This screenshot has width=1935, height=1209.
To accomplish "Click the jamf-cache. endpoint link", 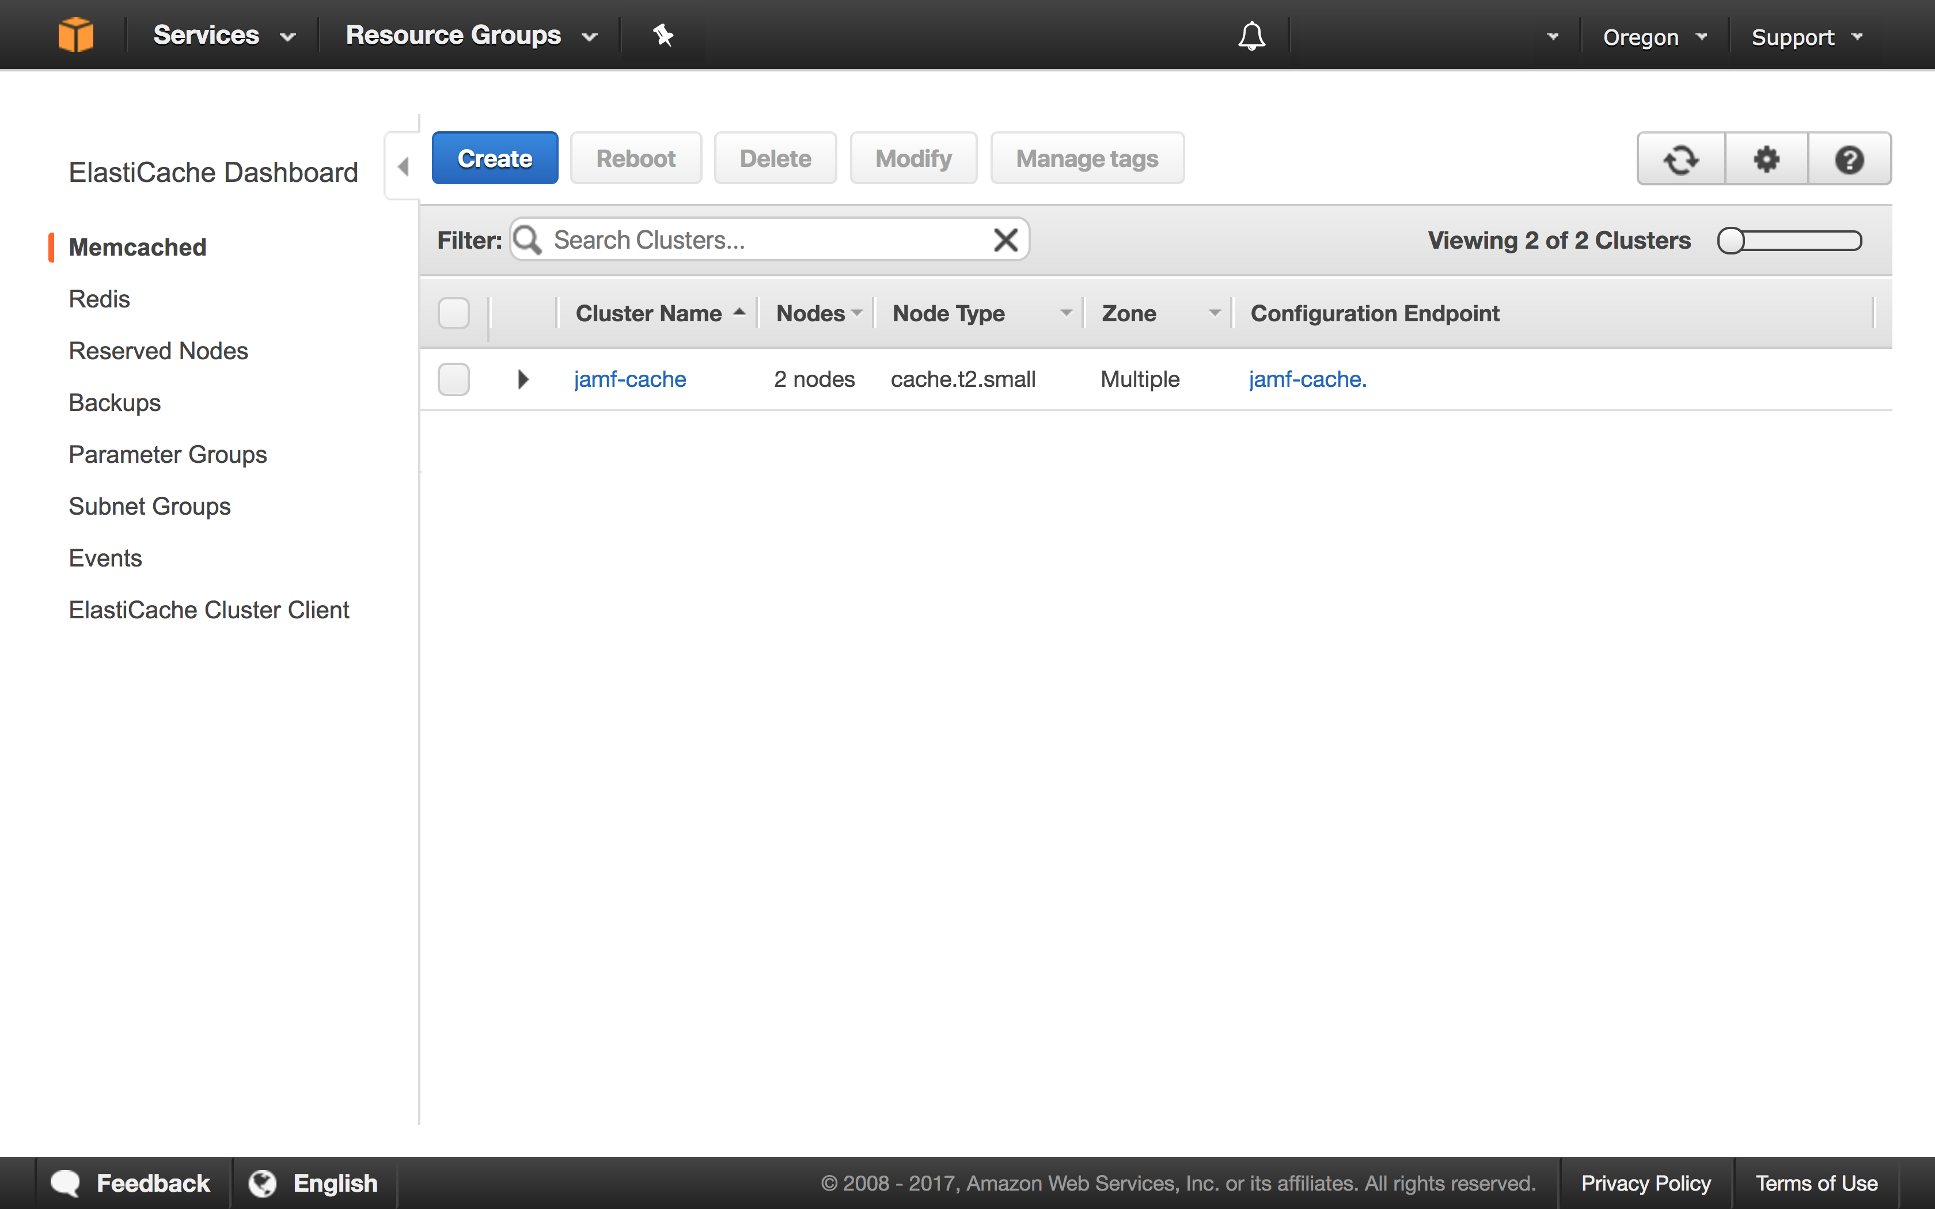I will pyautogui.click(x=1308, y=379).
